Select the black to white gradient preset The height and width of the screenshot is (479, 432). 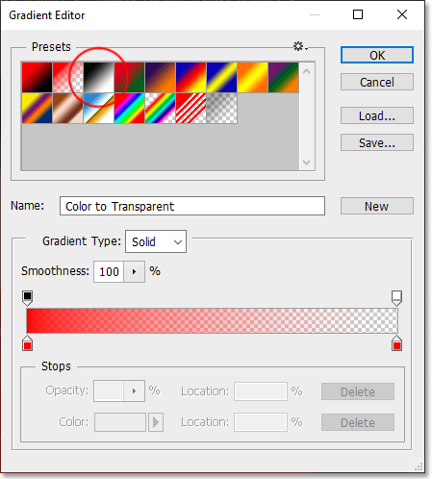98,77
